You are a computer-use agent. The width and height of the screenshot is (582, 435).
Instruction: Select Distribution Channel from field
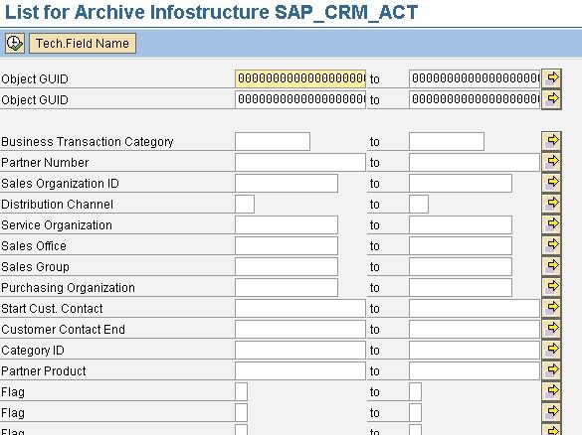coord(245,204)
